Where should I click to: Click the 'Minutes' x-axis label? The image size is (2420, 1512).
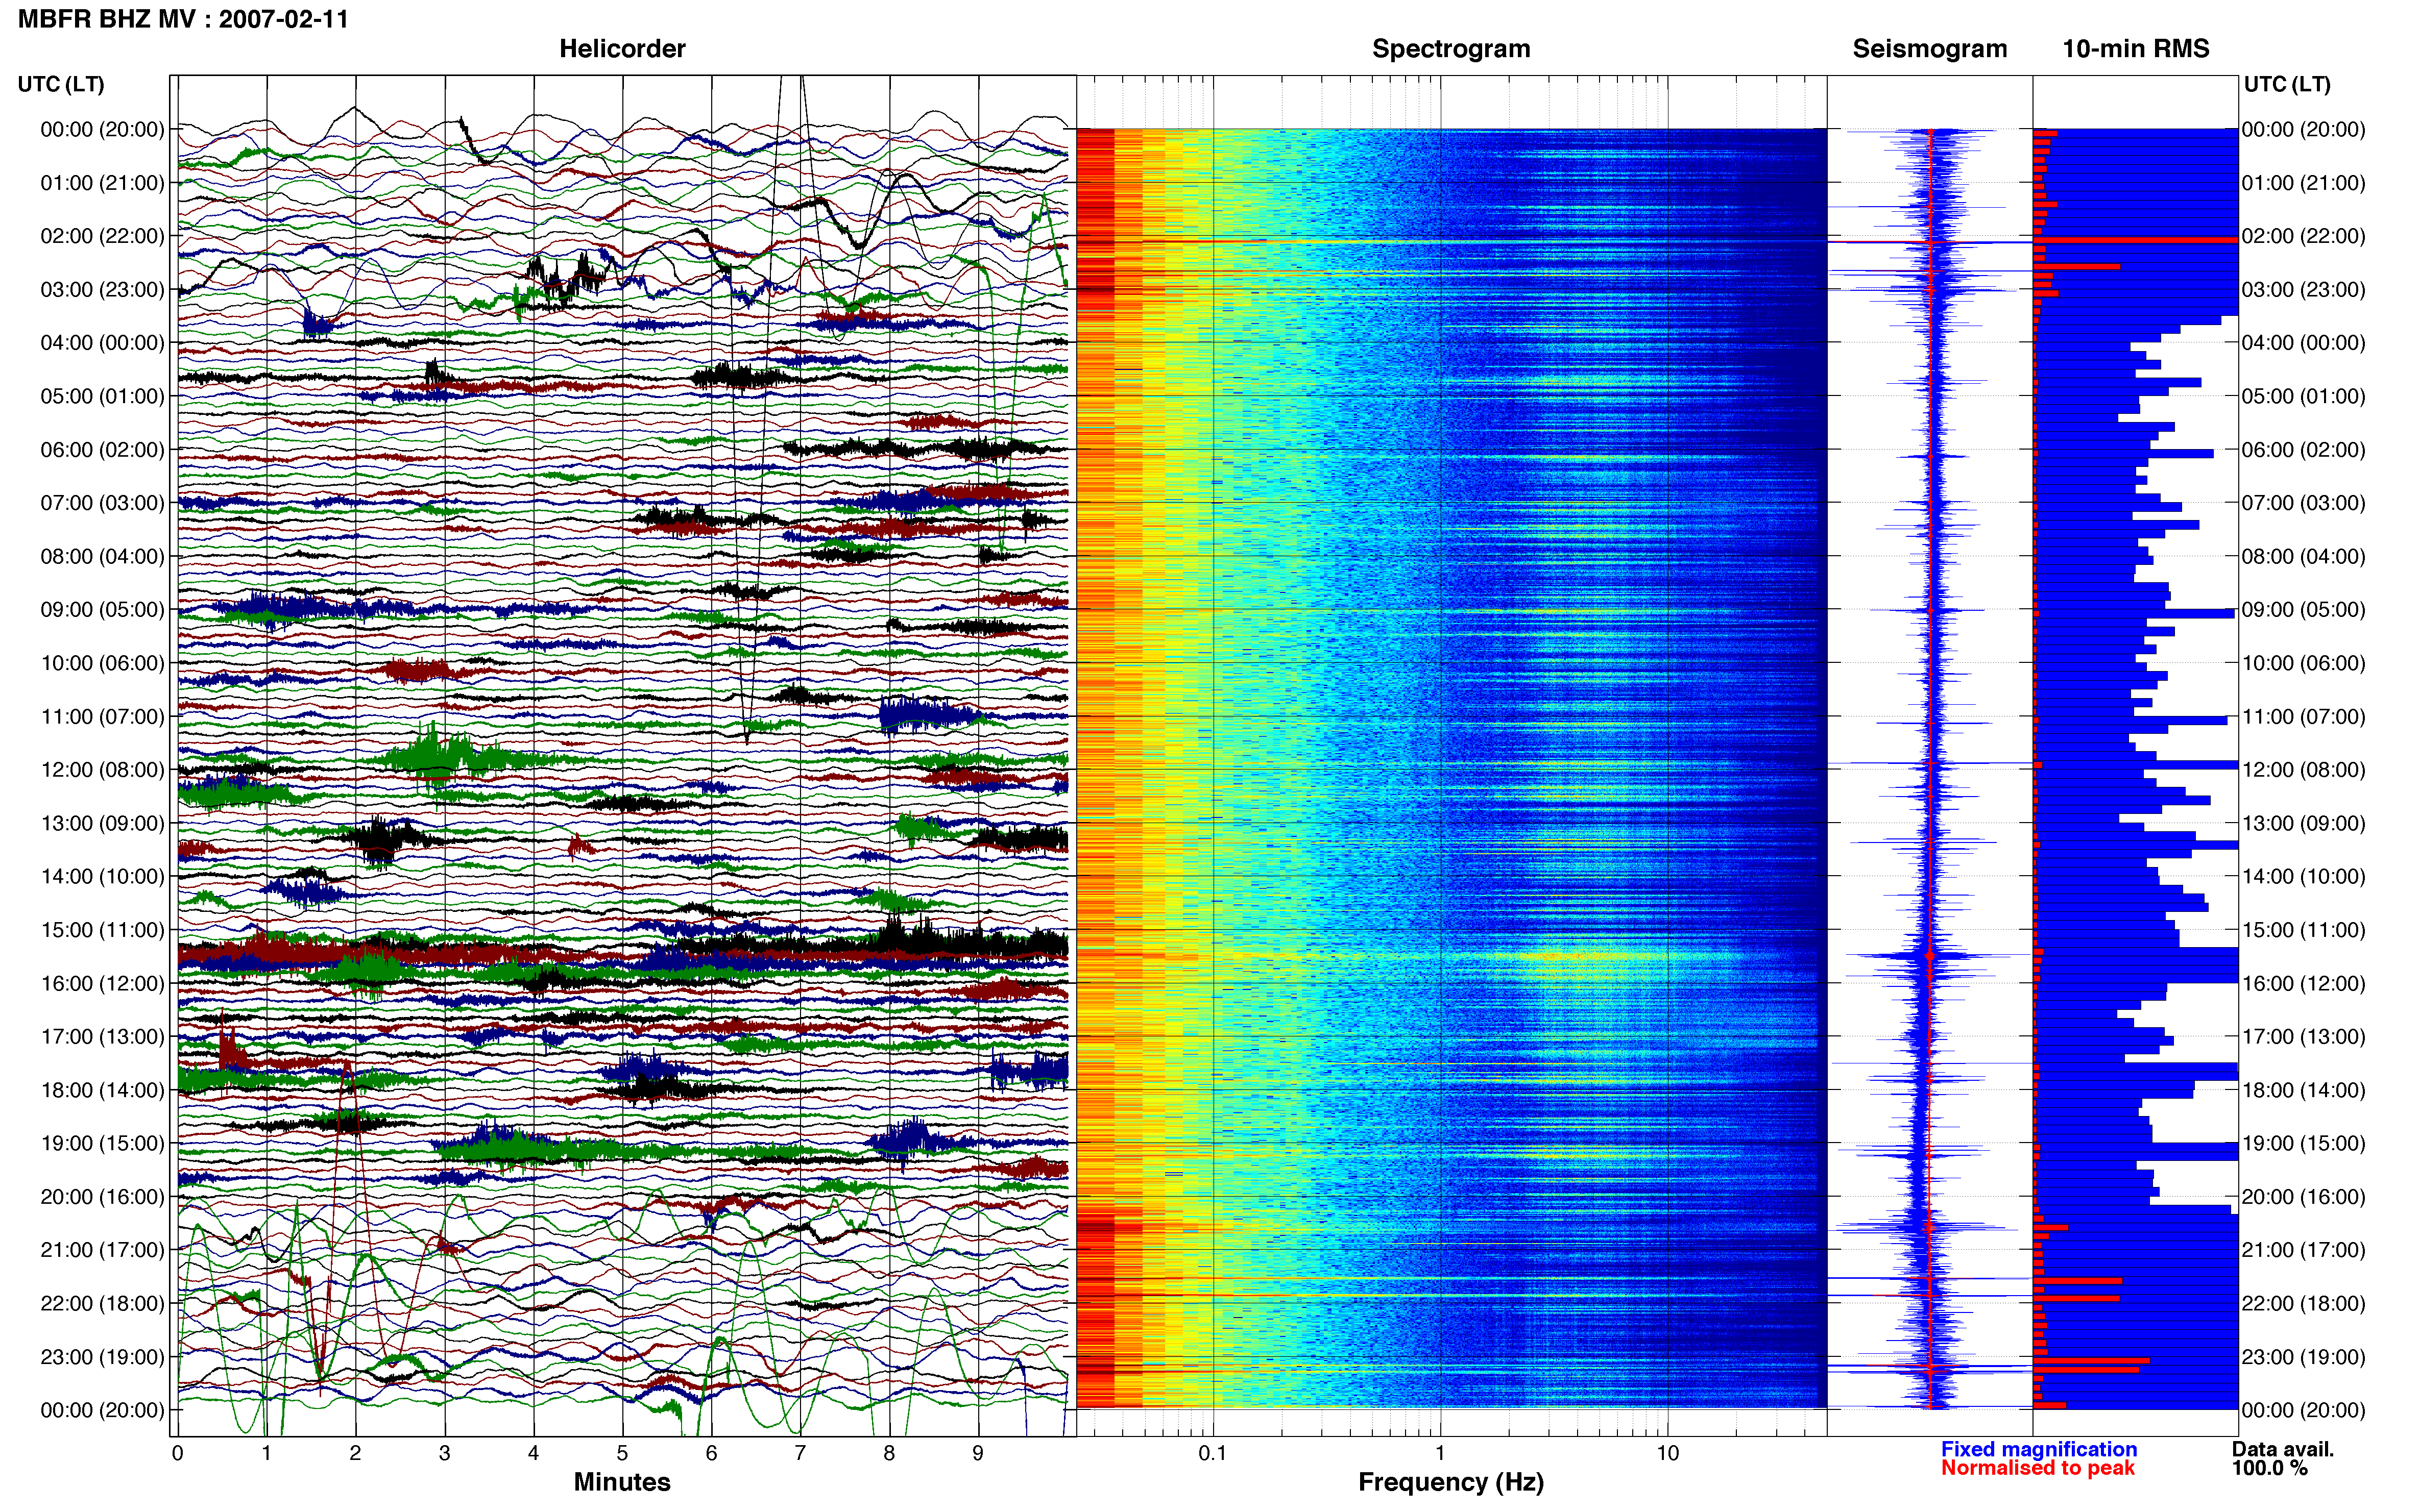click(621, 1482)
